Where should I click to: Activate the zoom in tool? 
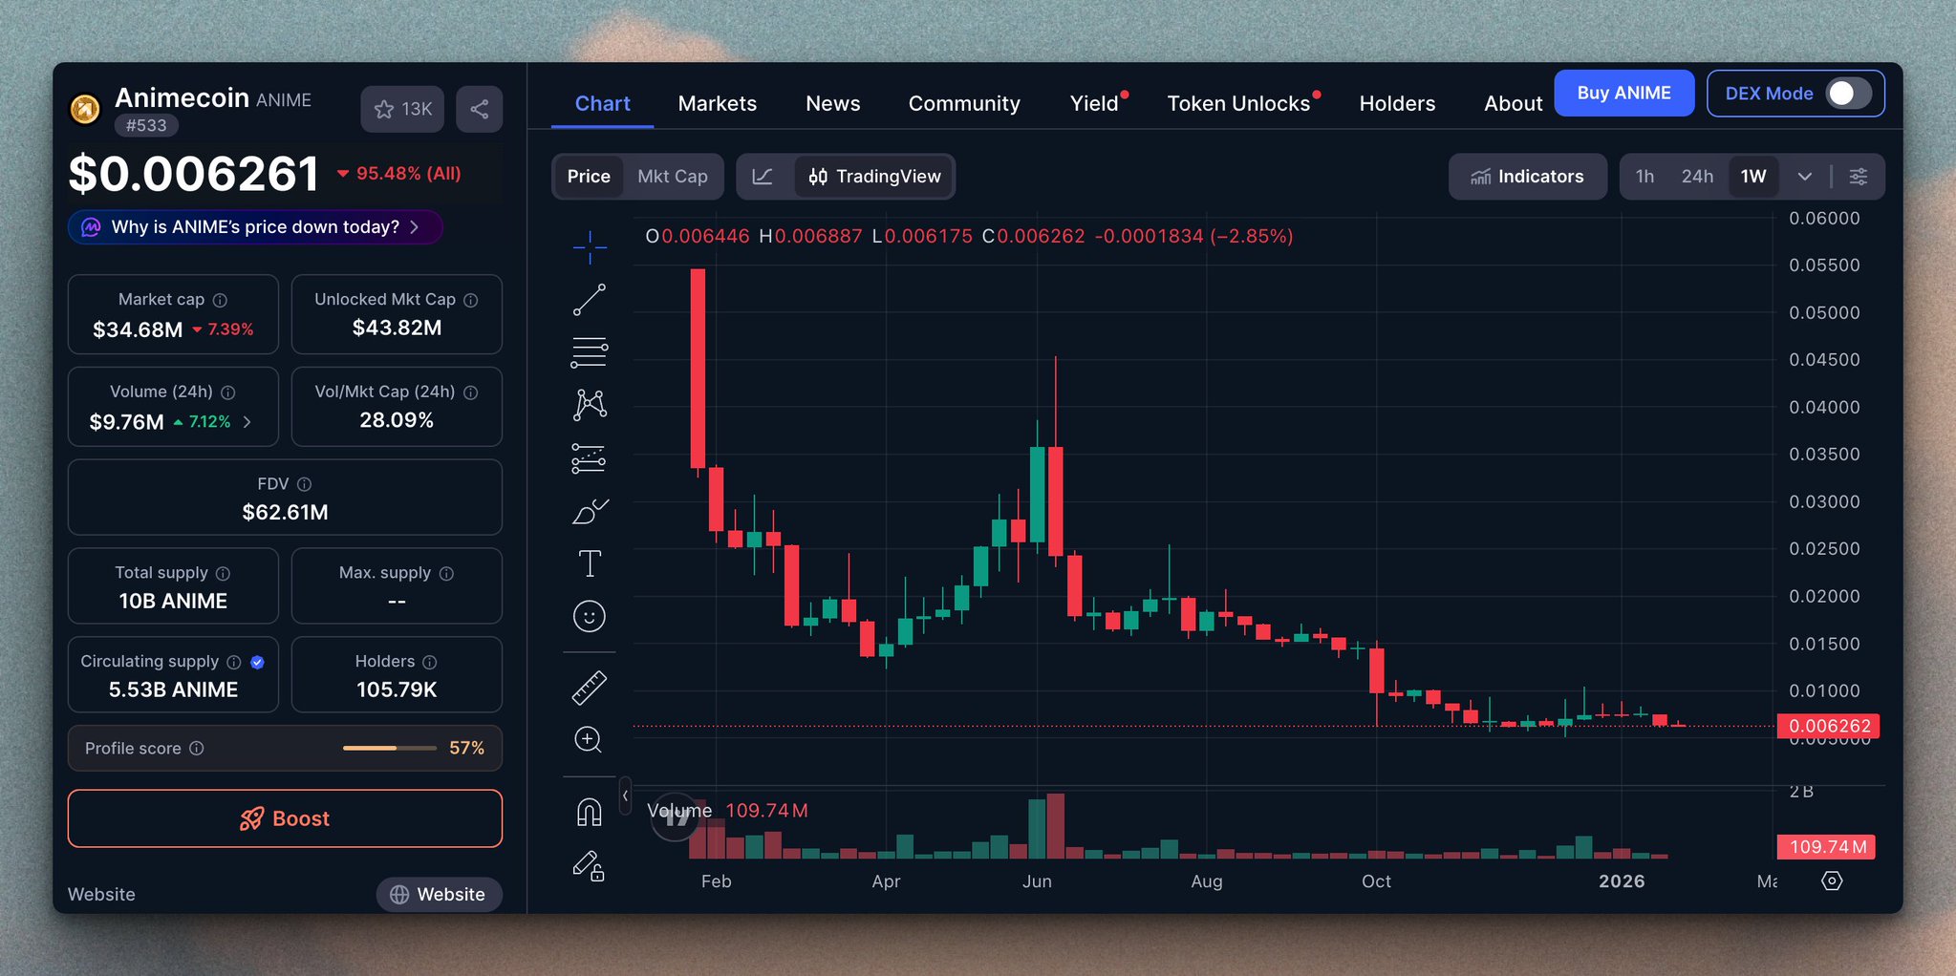tap(590, 739)
